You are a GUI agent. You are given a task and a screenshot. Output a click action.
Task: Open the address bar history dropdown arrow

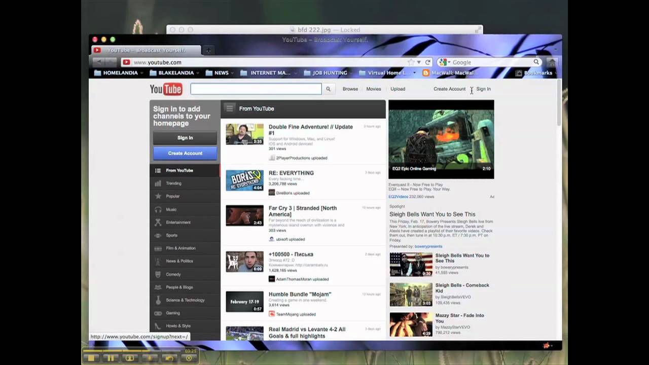[419, 62]
